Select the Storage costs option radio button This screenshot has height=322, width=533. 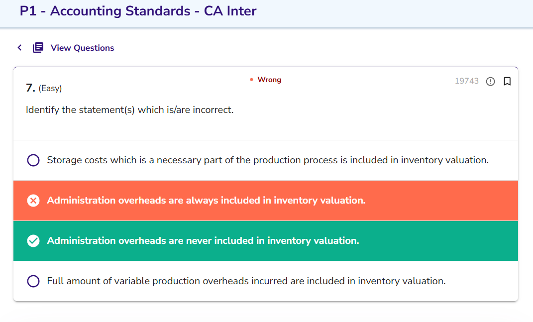[33, 160]
